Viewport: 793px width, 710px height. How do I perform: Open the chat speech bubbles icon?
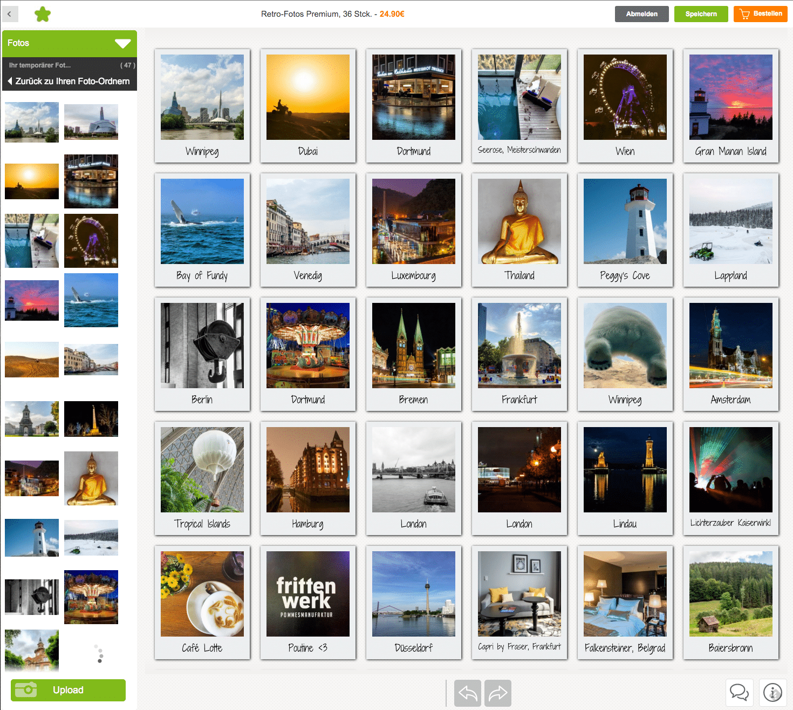click(739, 692)
